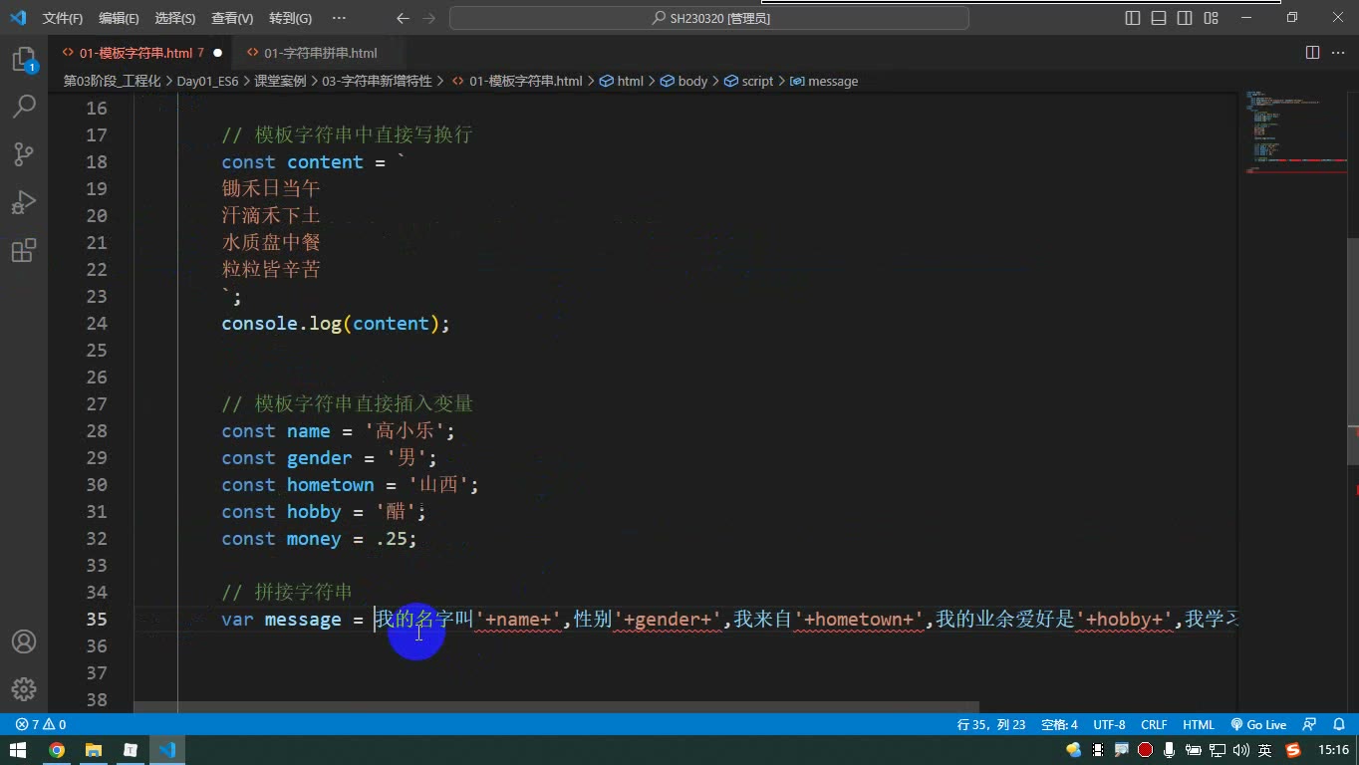Click the 空格: 4 indentation setting

1059,725
